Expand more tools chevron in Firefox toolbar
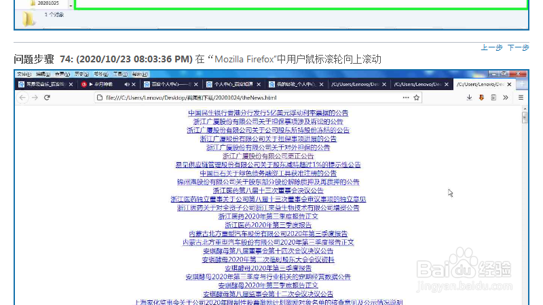 506,98
